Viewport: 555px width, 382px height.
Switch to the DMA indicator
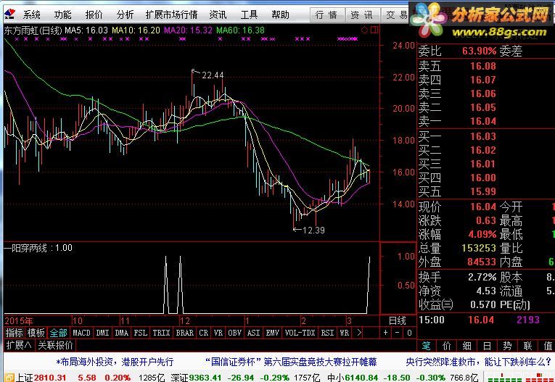click(121, 333)
